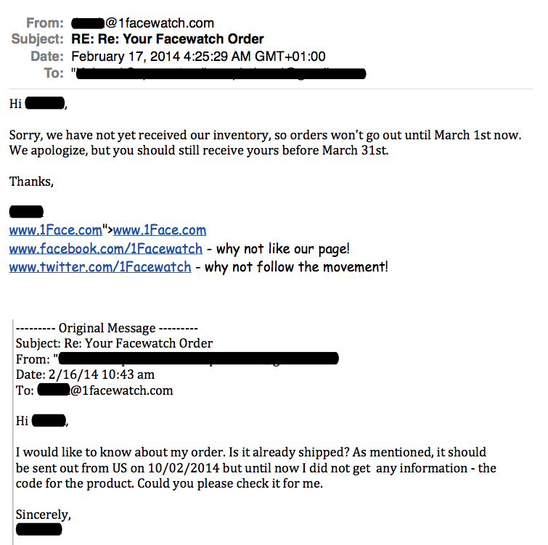Click the redacted name after Hi greeting

45,103
